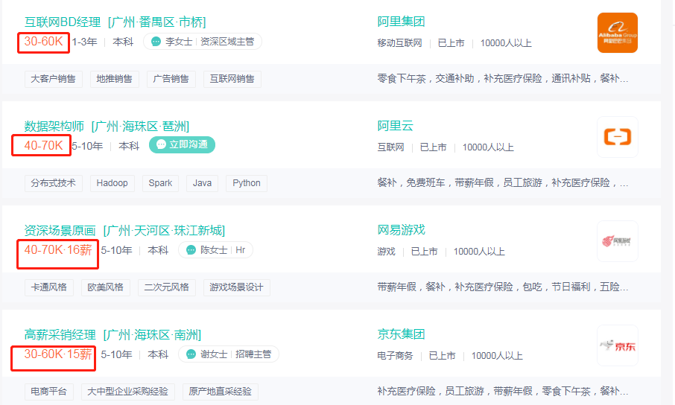Click 互联网 industry text under 阿里云
The image size is (675, 405).
coord(390,147)
